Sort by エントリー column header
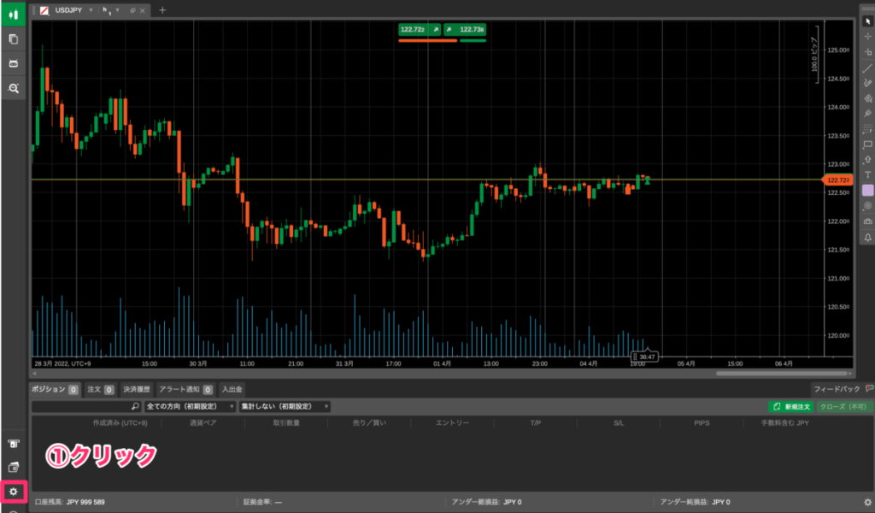This screenshot has width=875, height=513. 453,423
